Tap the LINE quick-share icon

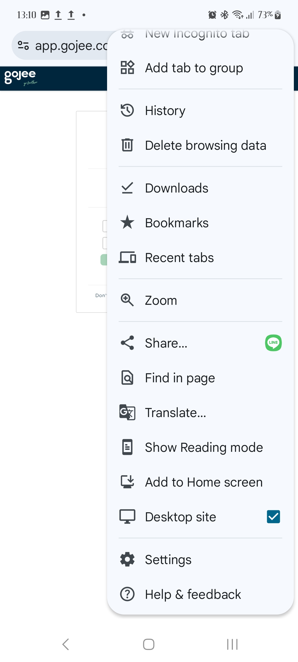click(273, 343)
